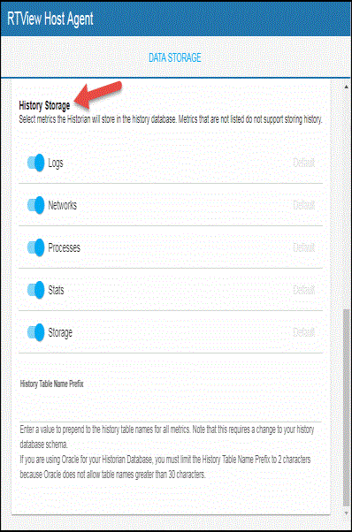352x532 pixels.
Task: Open the DATA STORAGE tab
Action: click(x=175, y=57)
